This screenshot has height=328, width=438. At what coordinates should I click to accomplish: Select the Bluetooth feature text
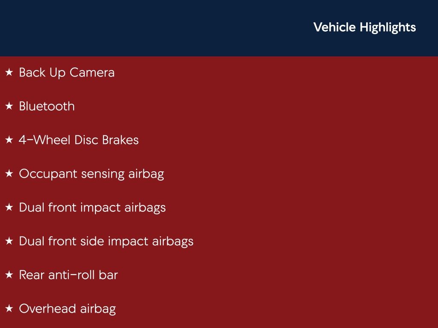tap(47, 106)
